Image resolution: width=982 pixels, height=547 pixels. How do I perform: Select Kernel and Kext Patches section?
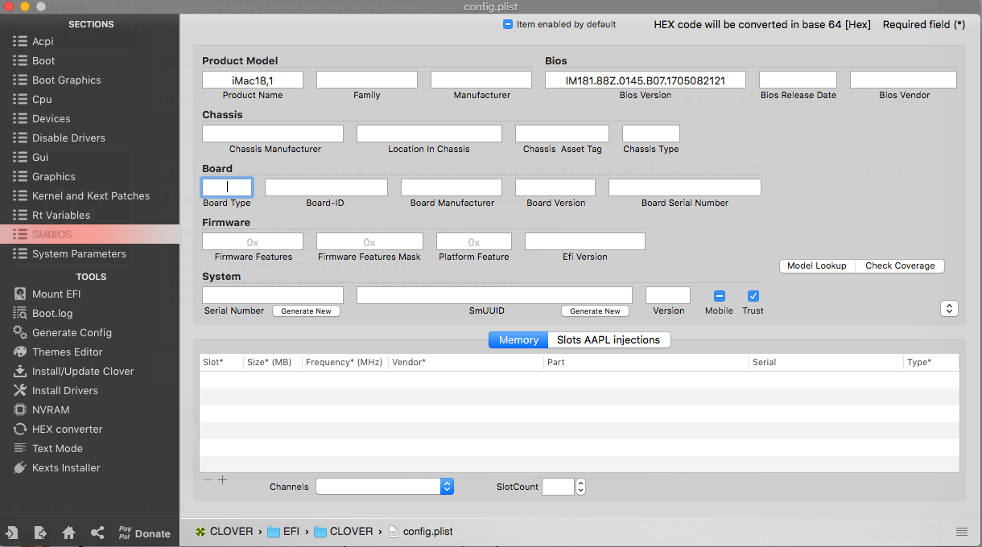pyautogui.click(x=90, y=196)
